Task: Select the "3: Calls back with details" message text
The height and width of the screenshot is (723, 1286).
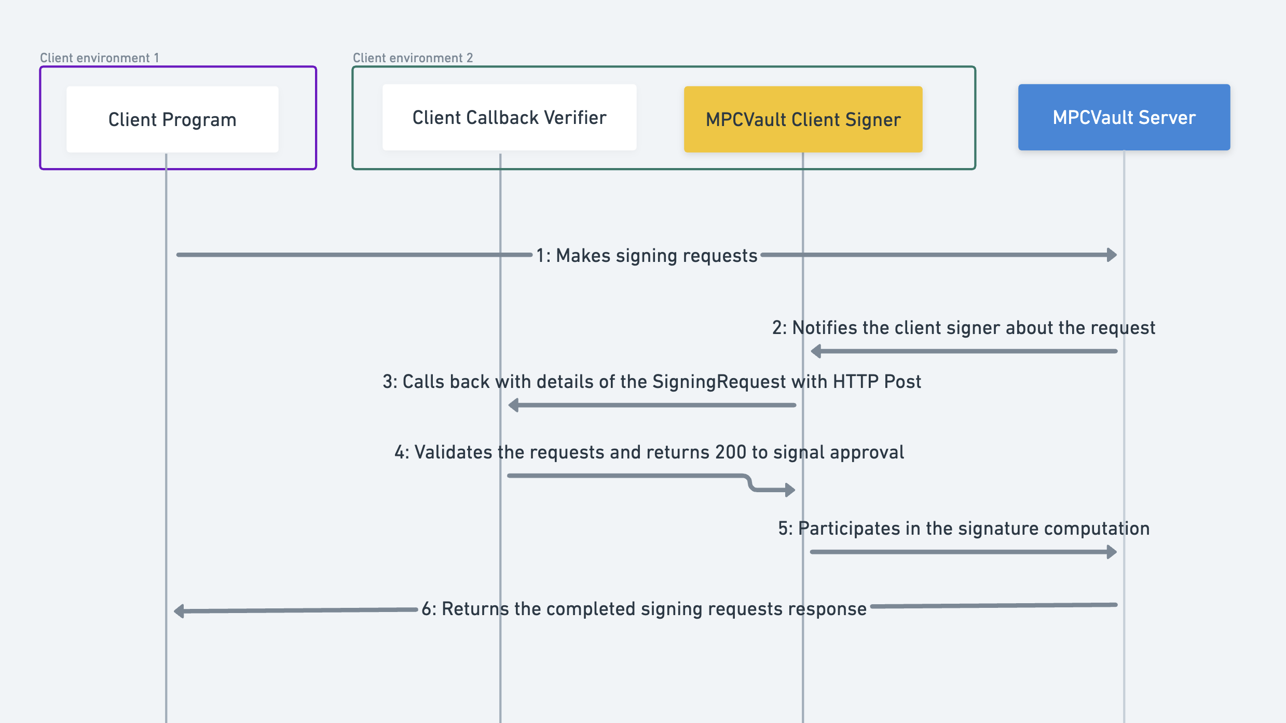Action: (652, 382)
